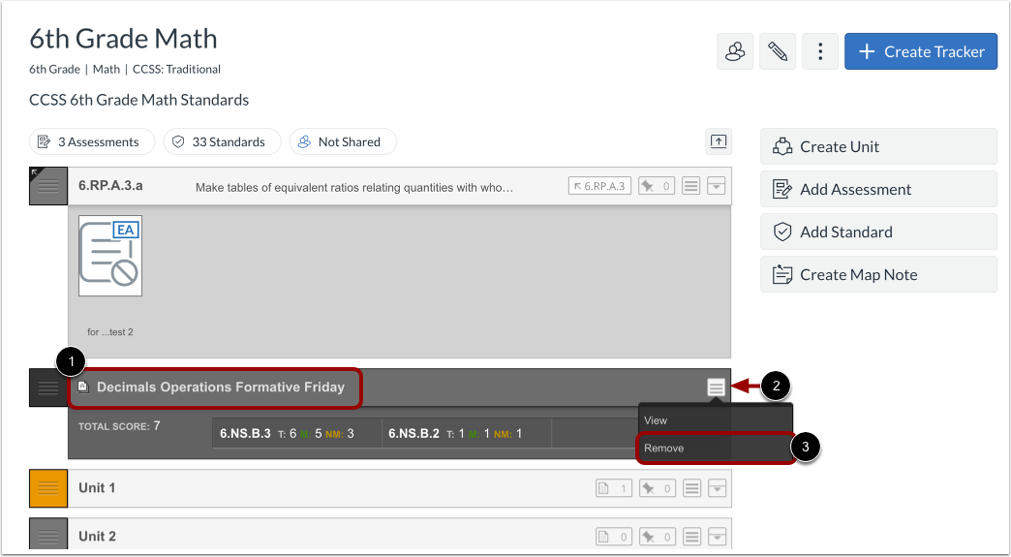
Task: Click the 6.NS.B.3 standard score cell
Action: point(296,433)
